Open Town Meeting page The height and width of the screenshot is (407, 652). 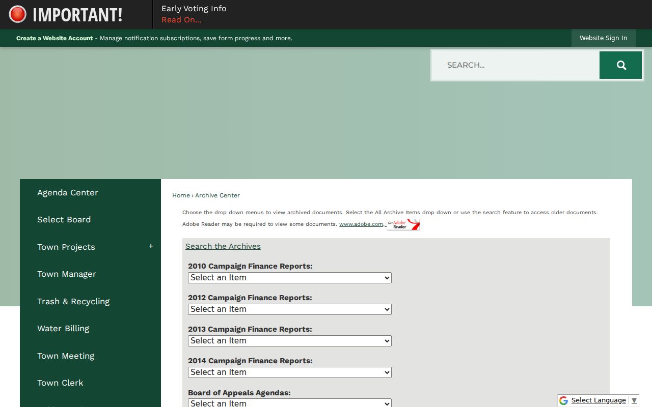(66, 356)
